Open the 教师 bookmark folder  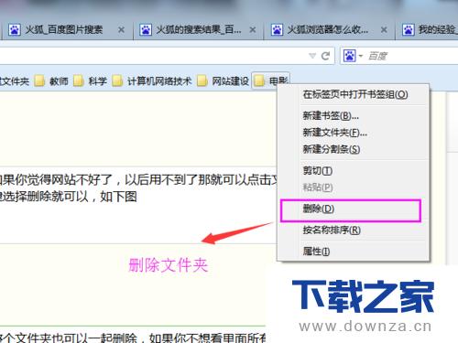51,80
